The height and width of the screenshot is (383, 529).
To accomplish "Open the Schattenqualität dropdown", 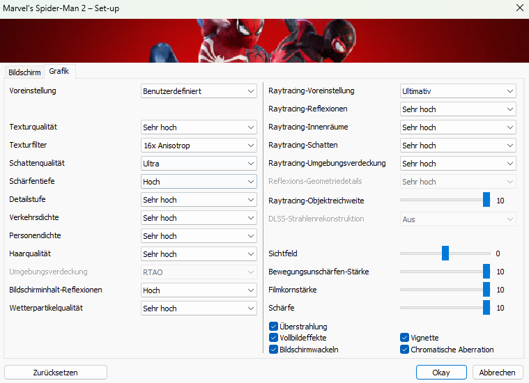I will pos(199,164).
